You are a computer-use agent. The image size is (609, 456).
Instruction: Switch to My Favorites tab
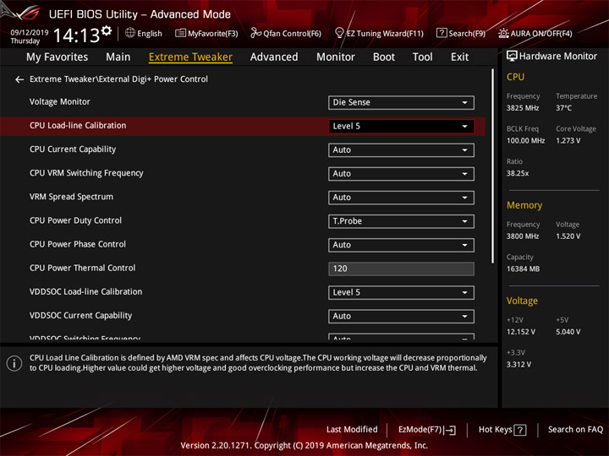pyautogui.click(x=58, y=57)
